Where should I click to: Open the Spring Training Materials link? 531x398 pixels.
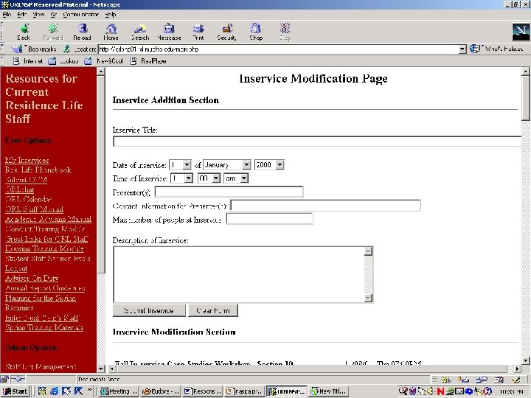pyautogui.click(x=44, y=327)
